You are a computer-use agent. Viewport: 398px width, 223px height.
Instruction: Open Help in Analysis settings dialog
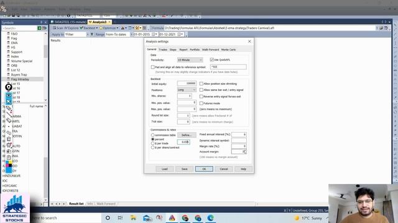coord(243,169)
